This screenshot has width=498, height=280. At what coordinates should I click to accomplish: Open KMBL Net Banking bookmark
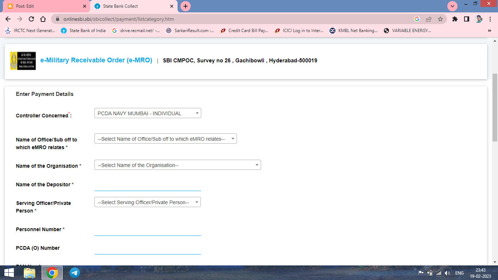pos(354,31)
